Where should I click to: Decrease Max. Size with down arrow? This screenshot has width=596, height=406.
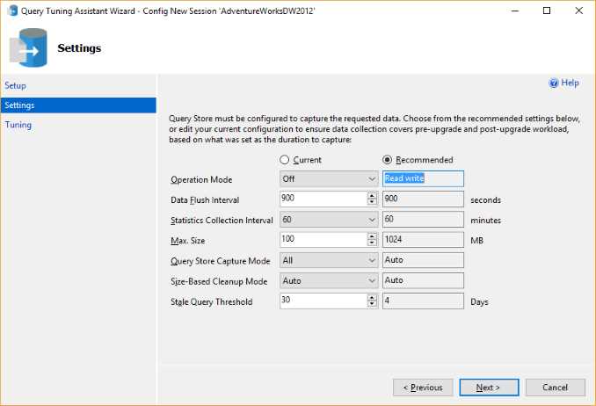coord(372,243)
